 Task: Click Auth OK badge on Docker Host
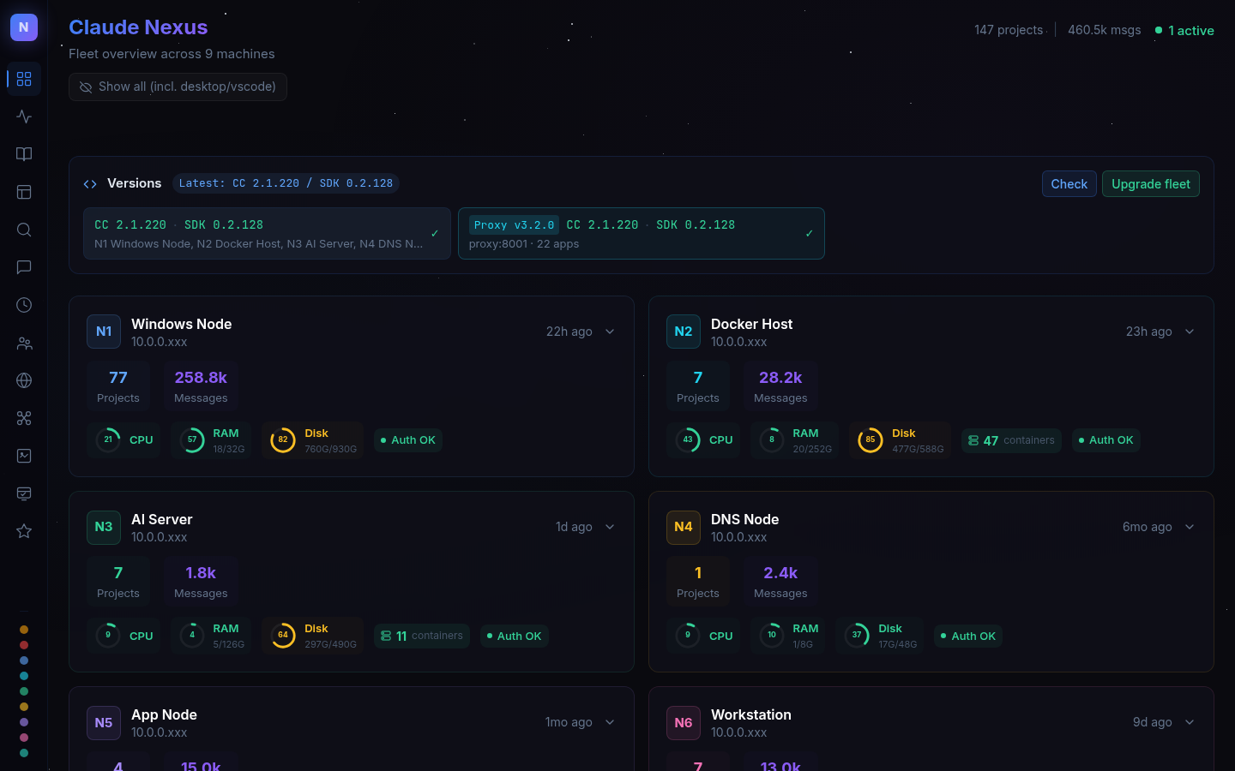click(1105, 440)
